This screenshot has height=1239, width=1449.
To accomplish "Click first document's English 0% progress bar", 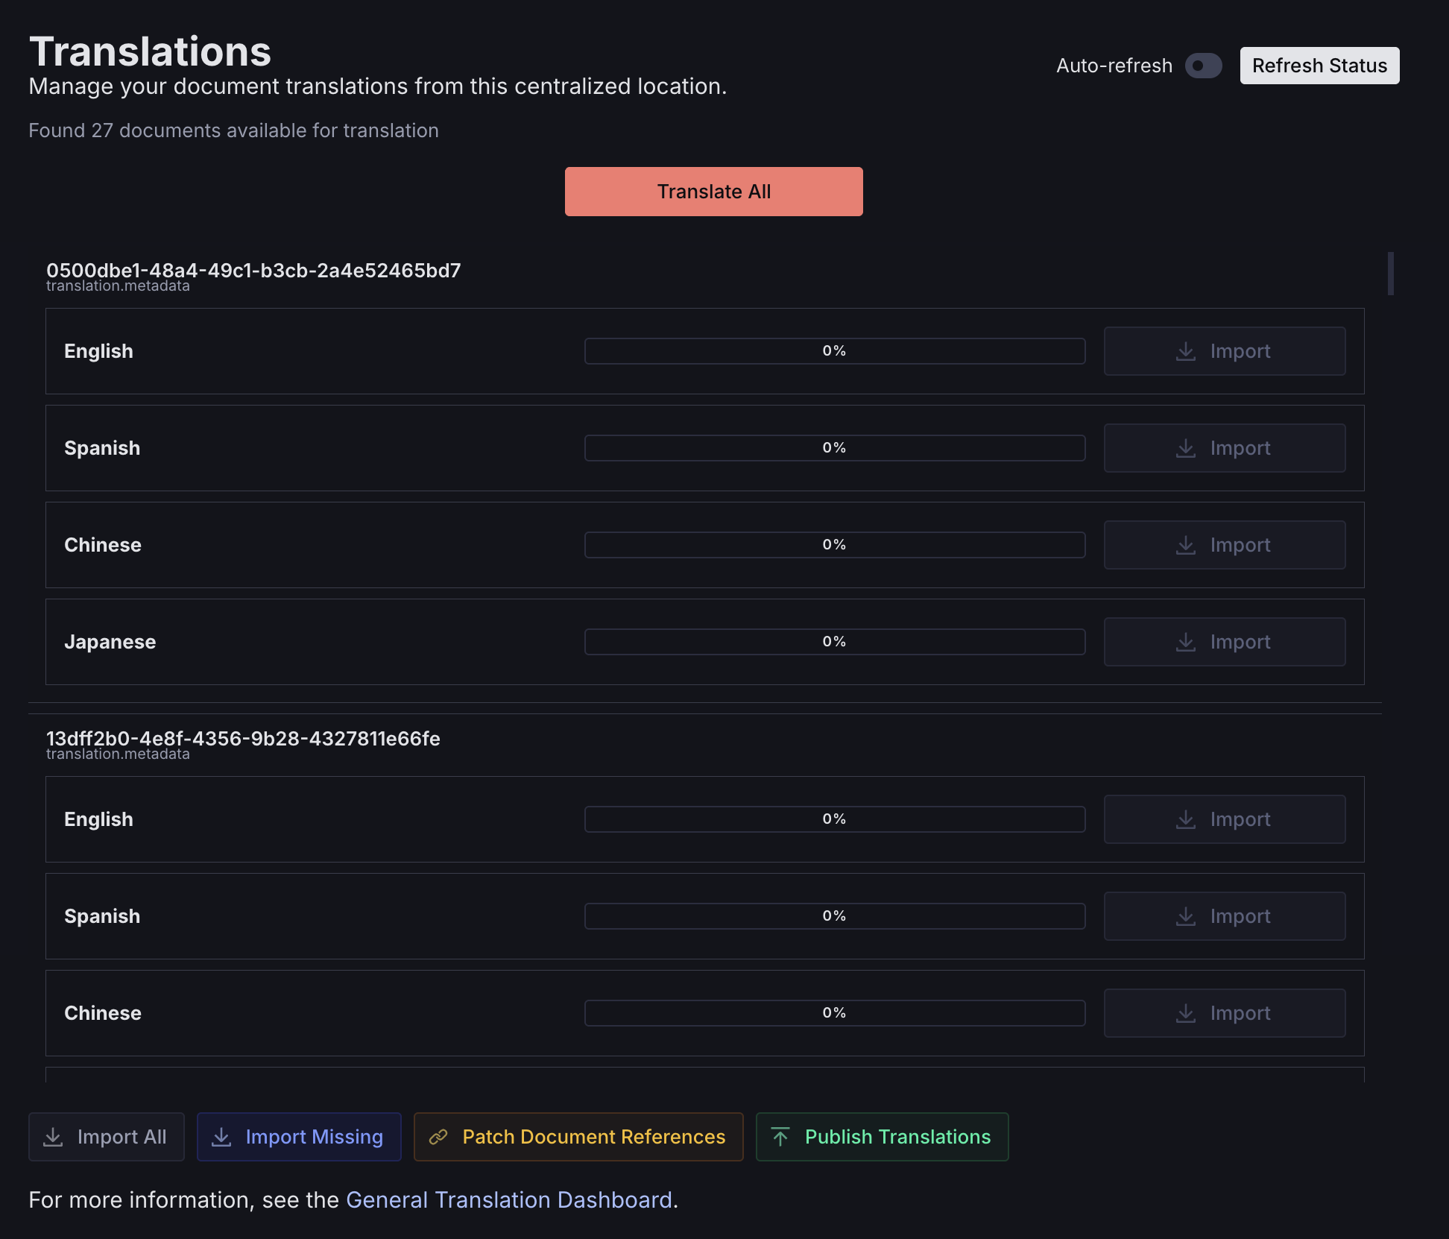I will coord(834,351).
